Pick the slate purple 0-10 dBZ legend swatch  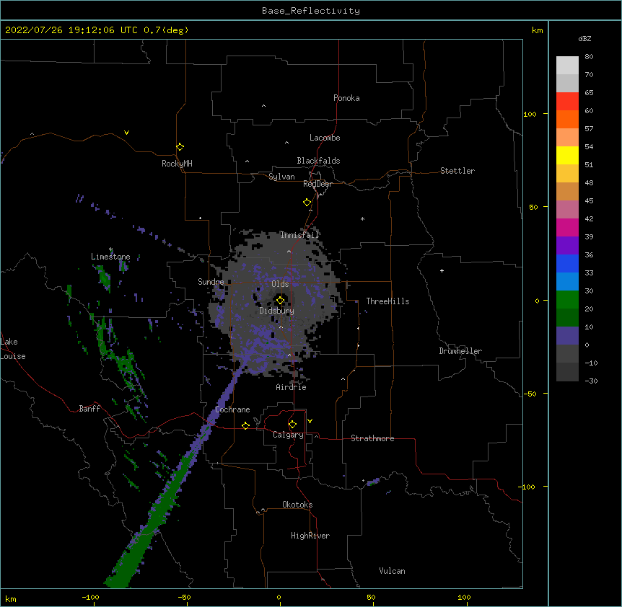(567, 336)
